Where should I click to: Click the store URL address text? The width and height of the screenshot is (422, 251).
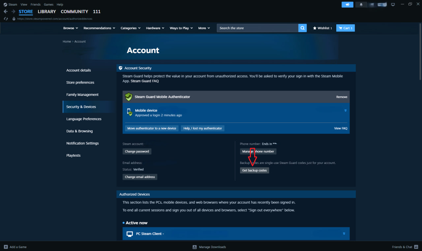pos(55,19)
